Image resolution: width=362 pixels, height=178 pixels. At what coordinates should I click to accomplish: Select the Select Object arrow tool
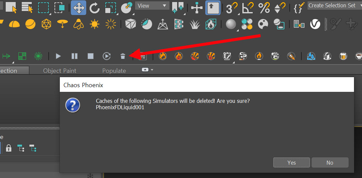click(11, 7)
